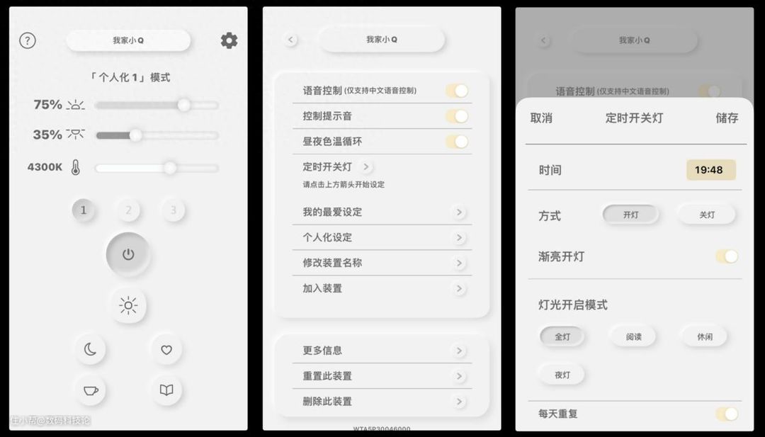Choose the 关灯 mode option
Image resolution: width=765 pixels, height=437 pixels.
(706, 215)
